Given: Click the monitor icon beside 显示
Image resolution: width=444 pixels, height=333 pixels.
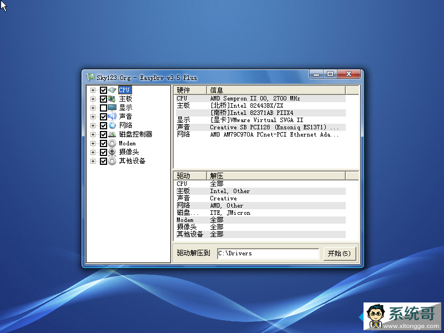Looking at the screenshot, I should pos(112,108).
